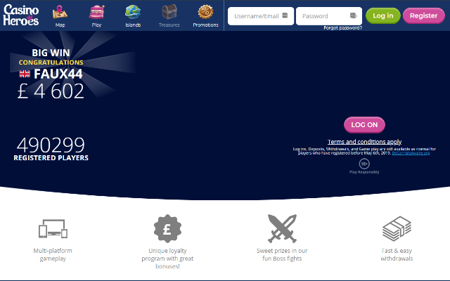
Task: Click the multi-platform devices icon
Action: pos(53,228)
